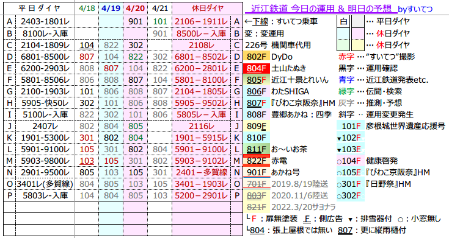This screenshot has width=449, height=238.
Task: Click the holiday cell 2401－多賀線
Action: coord(202,172)
